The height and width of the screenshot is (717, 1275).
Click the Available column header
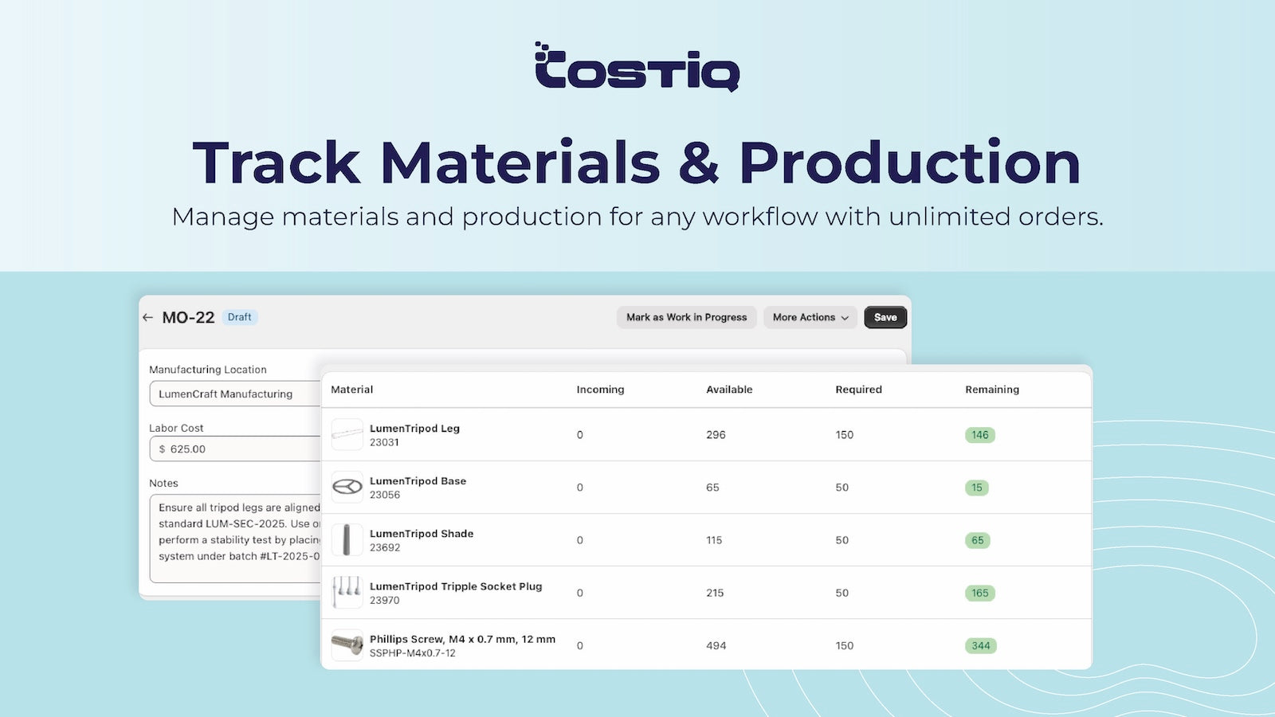pos(729,390)
